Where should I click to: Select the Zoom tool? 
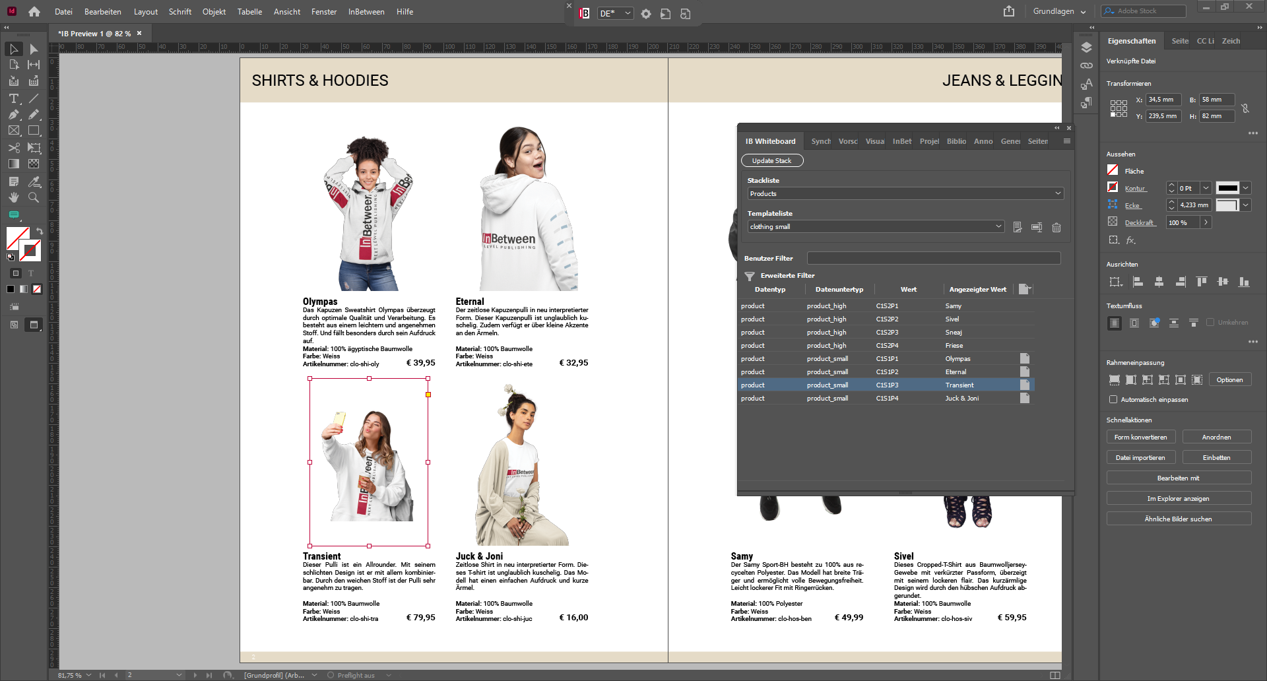(x=33, y=197)
